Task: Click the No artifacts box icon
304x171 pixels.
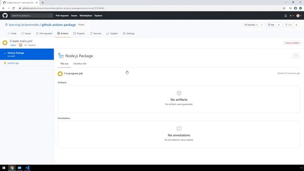Action: tap(179, 93)
